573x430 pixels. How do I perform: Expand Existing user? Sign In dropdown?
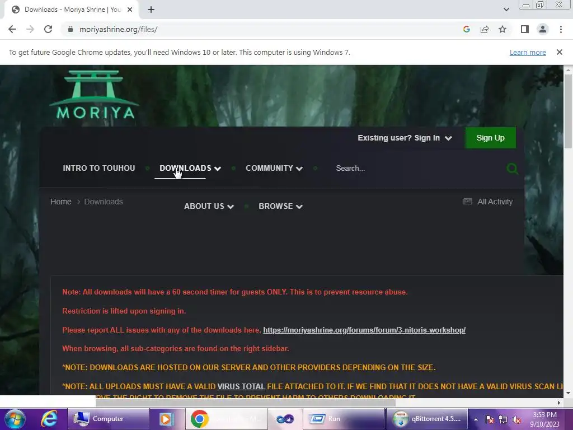[405, 138]
